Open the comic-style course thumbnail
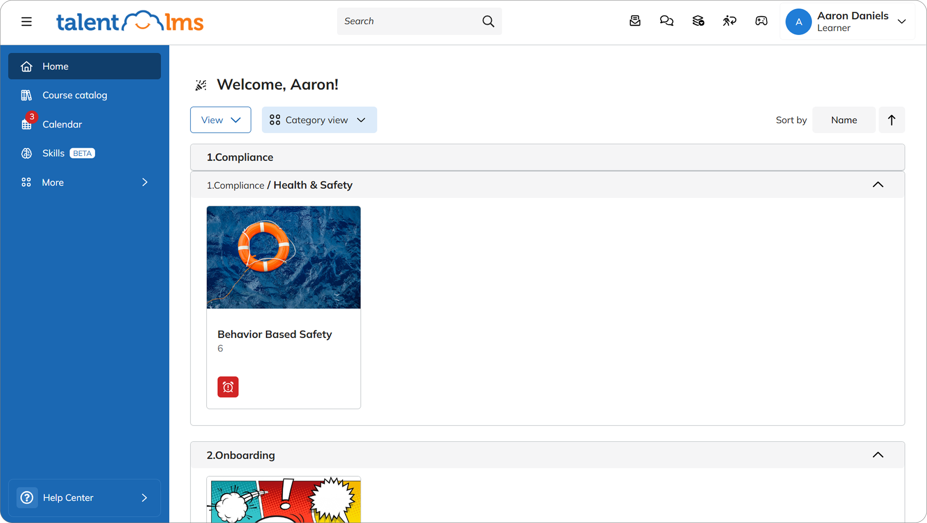 coord(283,500)
